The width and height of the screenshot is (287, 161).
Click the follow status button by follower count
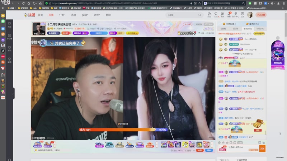pos(209,24)
